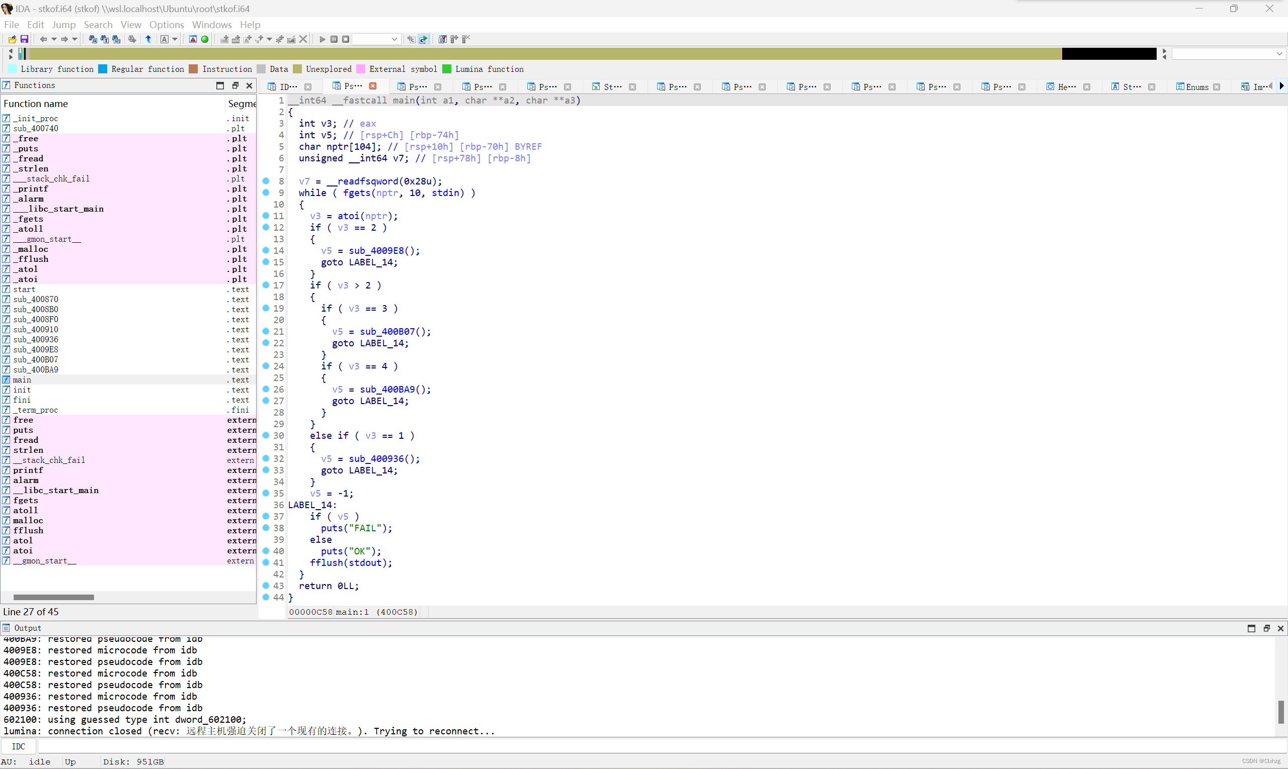Open the debugger selection combo box dropdown

(x=394, y=39)
